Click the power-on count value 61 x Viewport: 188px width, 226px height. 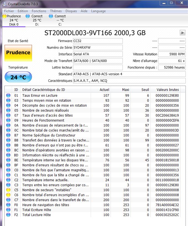point(172,61)
